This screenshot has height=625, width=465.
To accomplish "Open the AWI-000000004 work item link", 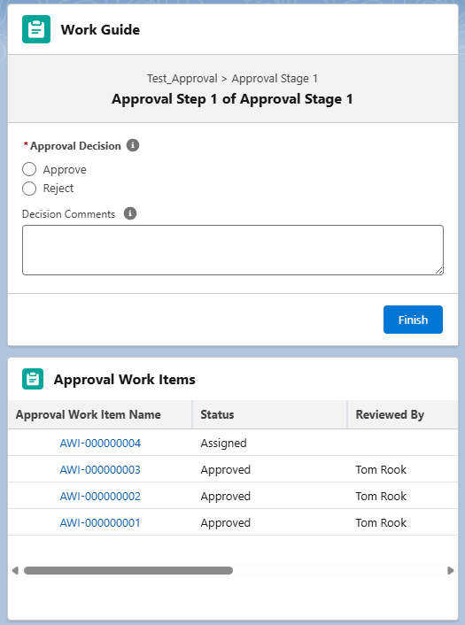I will click(x=100, y=443).
